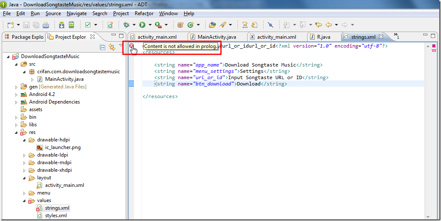Viewport: 441px width, 221px height.
Task: Click the error marker in the editor gutter
Action: point(131,46)
